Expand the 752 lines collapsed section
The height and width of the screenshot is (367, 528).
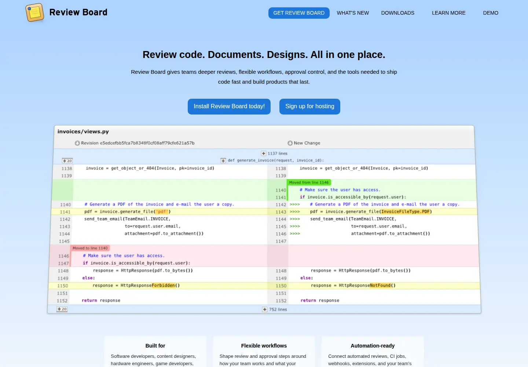265,309
